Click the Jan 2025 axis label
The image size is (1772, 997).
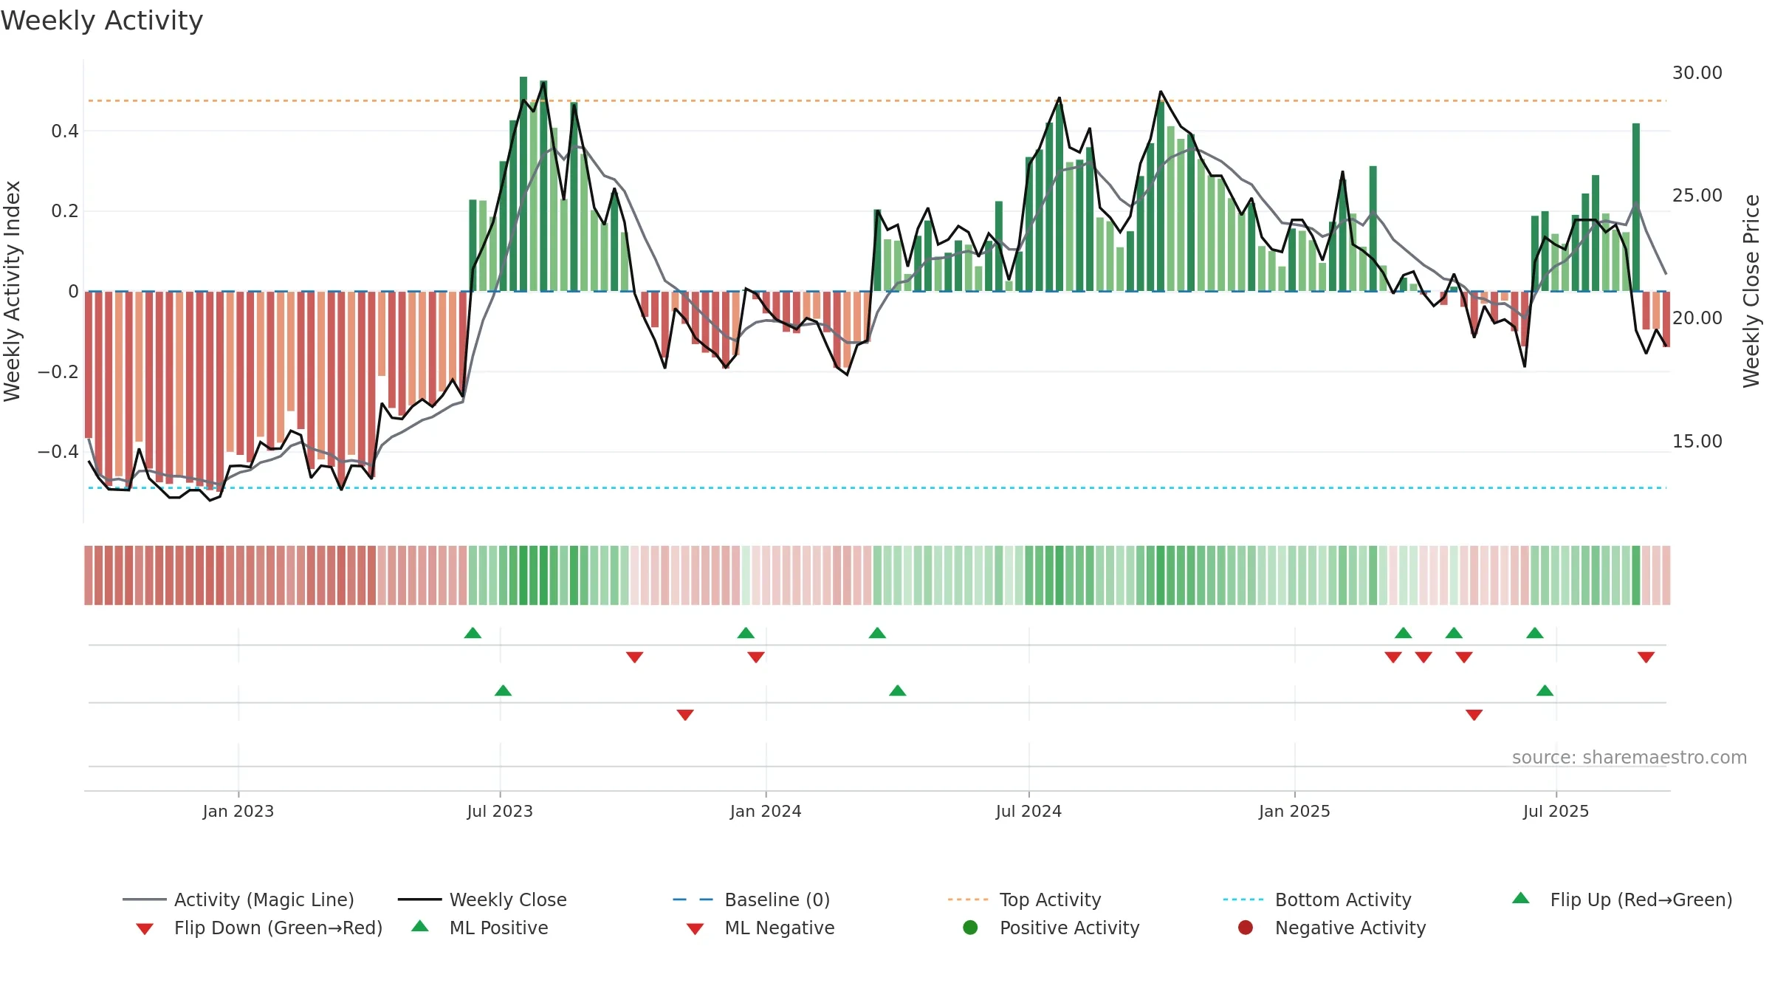(1294, 812)
